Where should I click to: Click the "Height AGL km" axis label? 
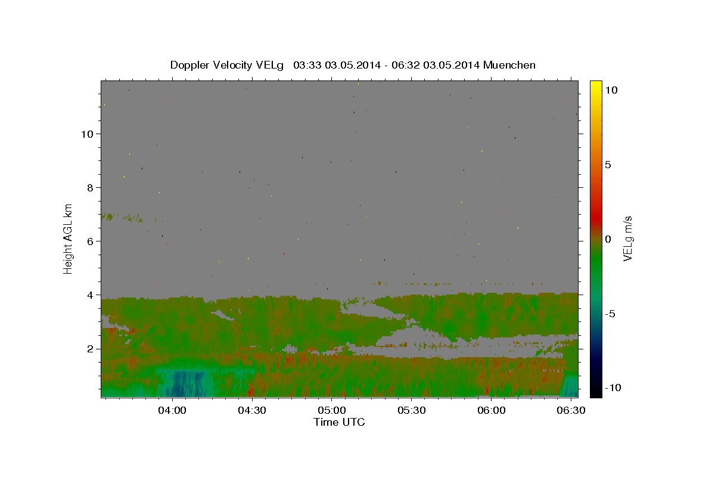pos(69,238)
